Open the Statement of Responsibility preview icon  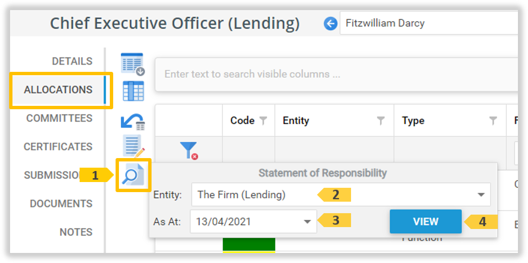pos(133,175)
